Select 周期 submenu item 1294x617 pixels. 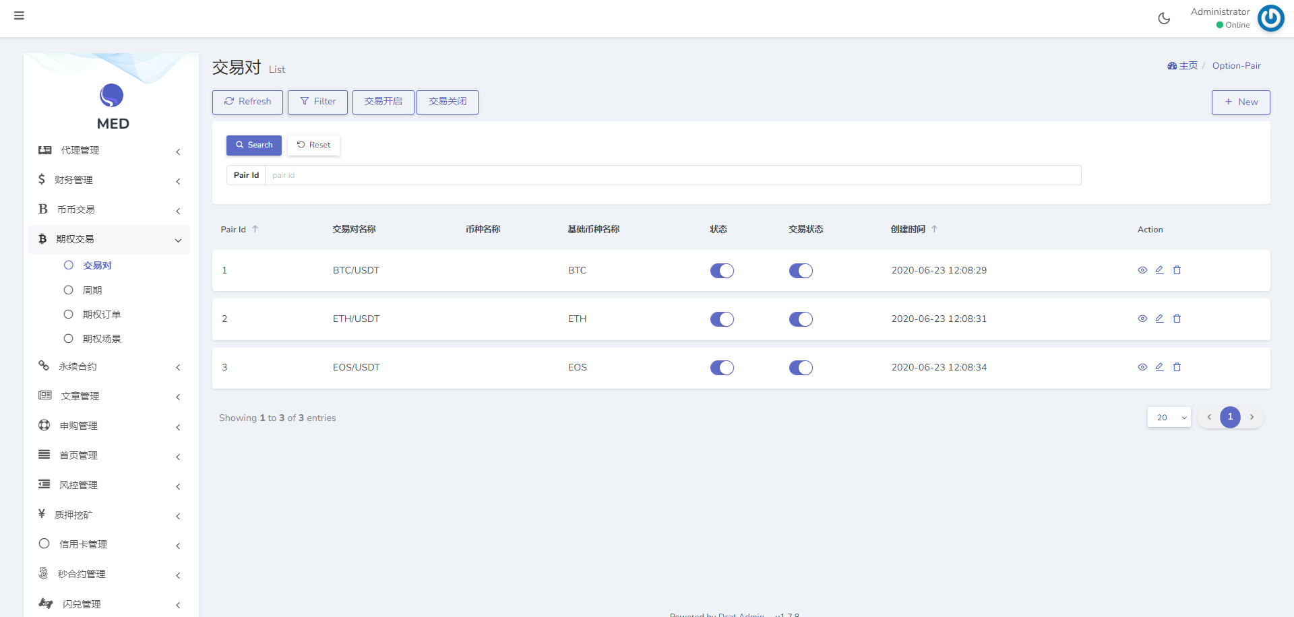tap(92, 290)
